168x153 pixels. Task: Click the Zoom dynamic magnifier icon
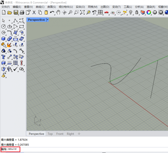[71, 12]
